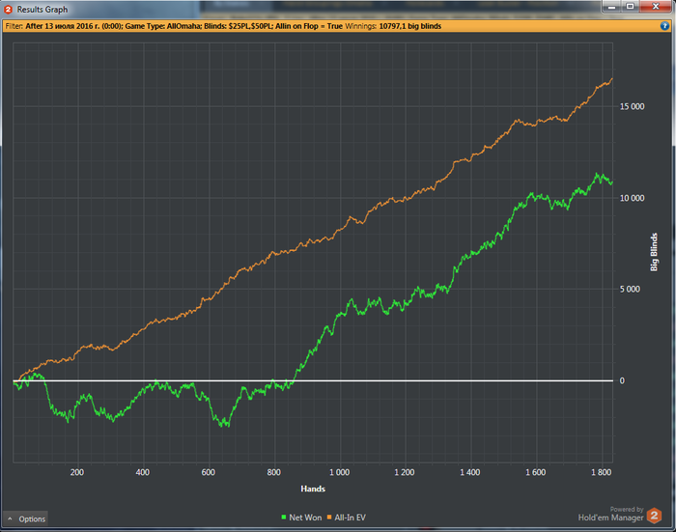Click the 1 000 hands x-axis label

click(339, 472)
